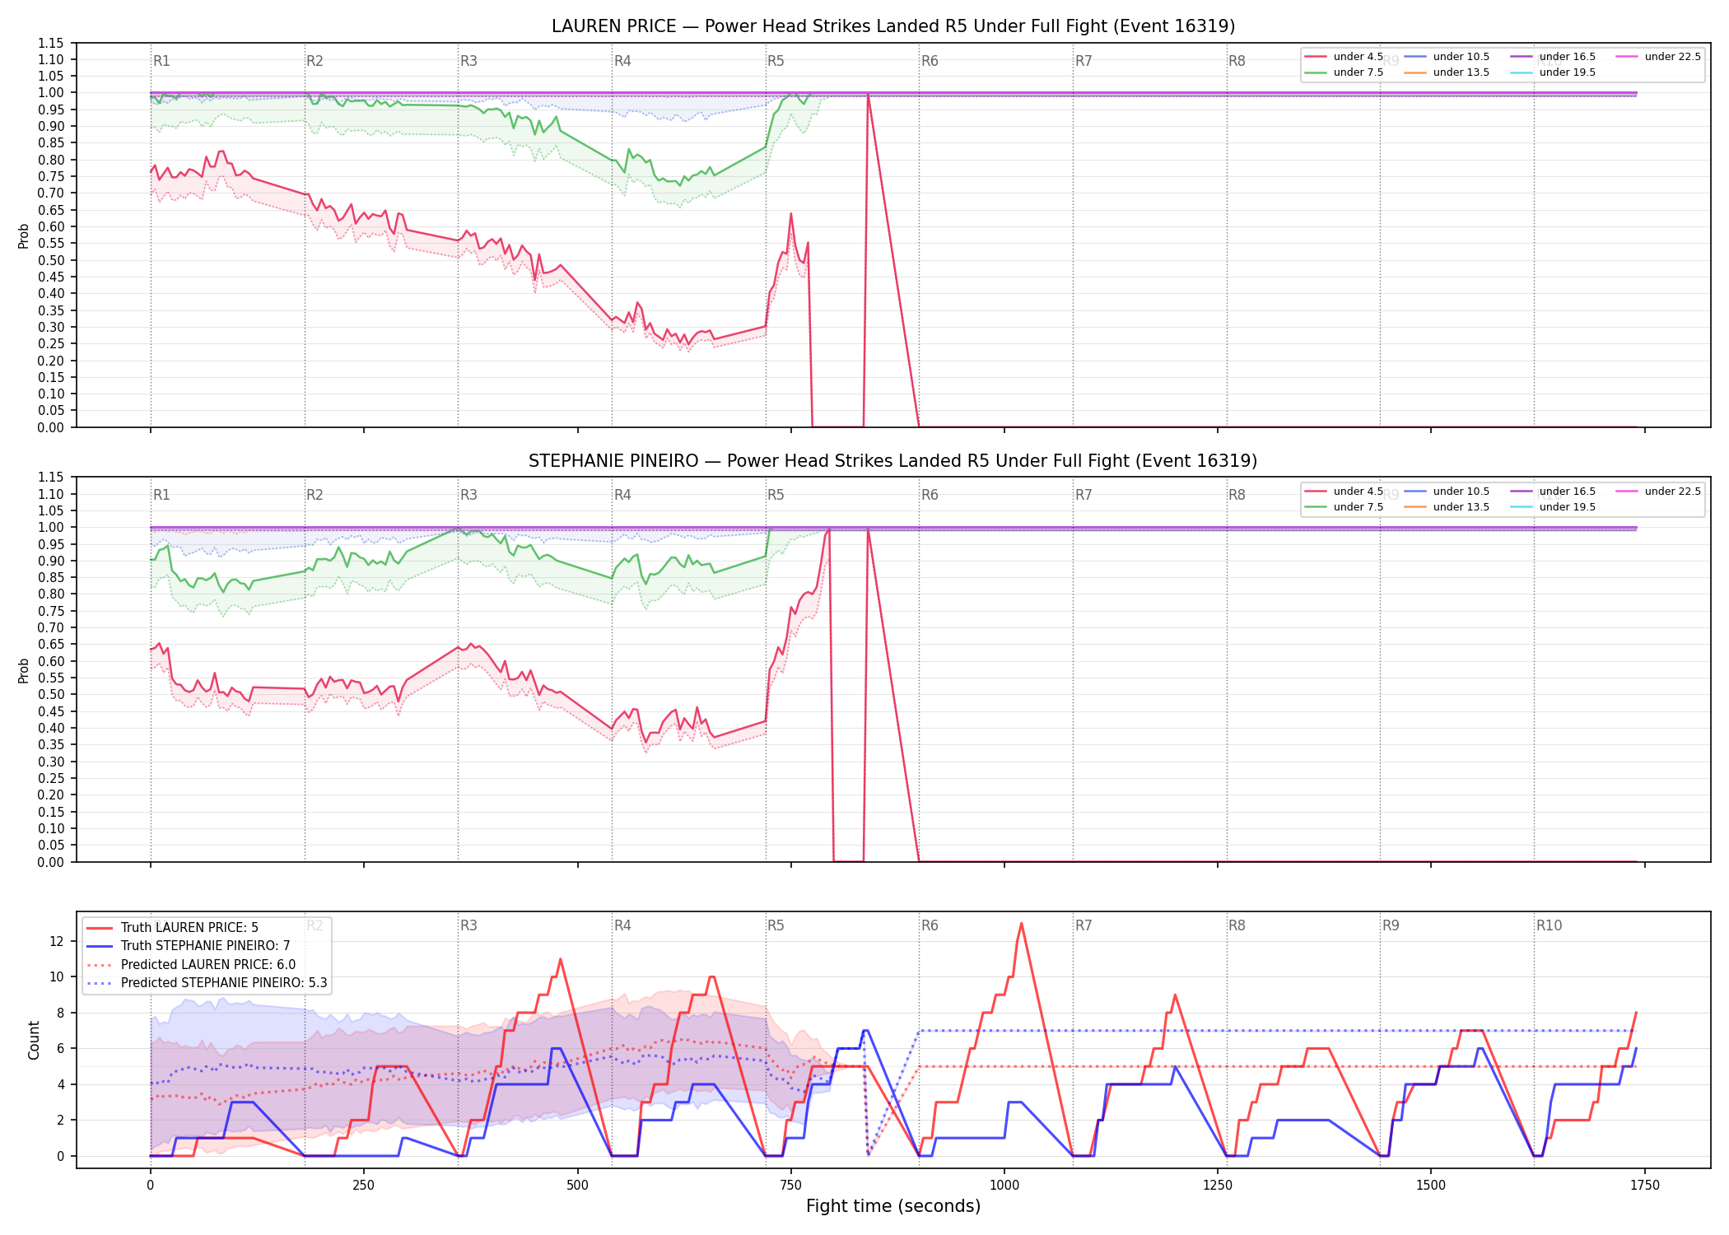Select 'under 4.5' in the top chart legend
1729x1235 pixels.
(1344, 57)
